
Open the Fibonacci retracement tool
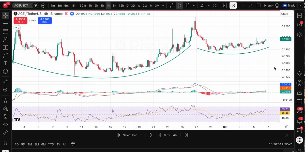pyautogui.click(x=5, y=32)
